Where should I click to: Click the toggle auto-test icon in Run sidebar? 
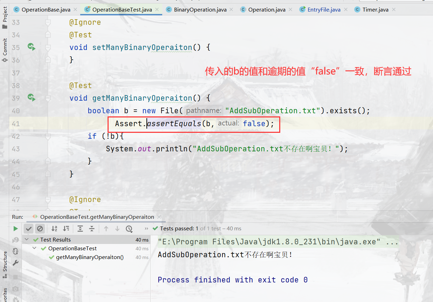click(15, 251)
